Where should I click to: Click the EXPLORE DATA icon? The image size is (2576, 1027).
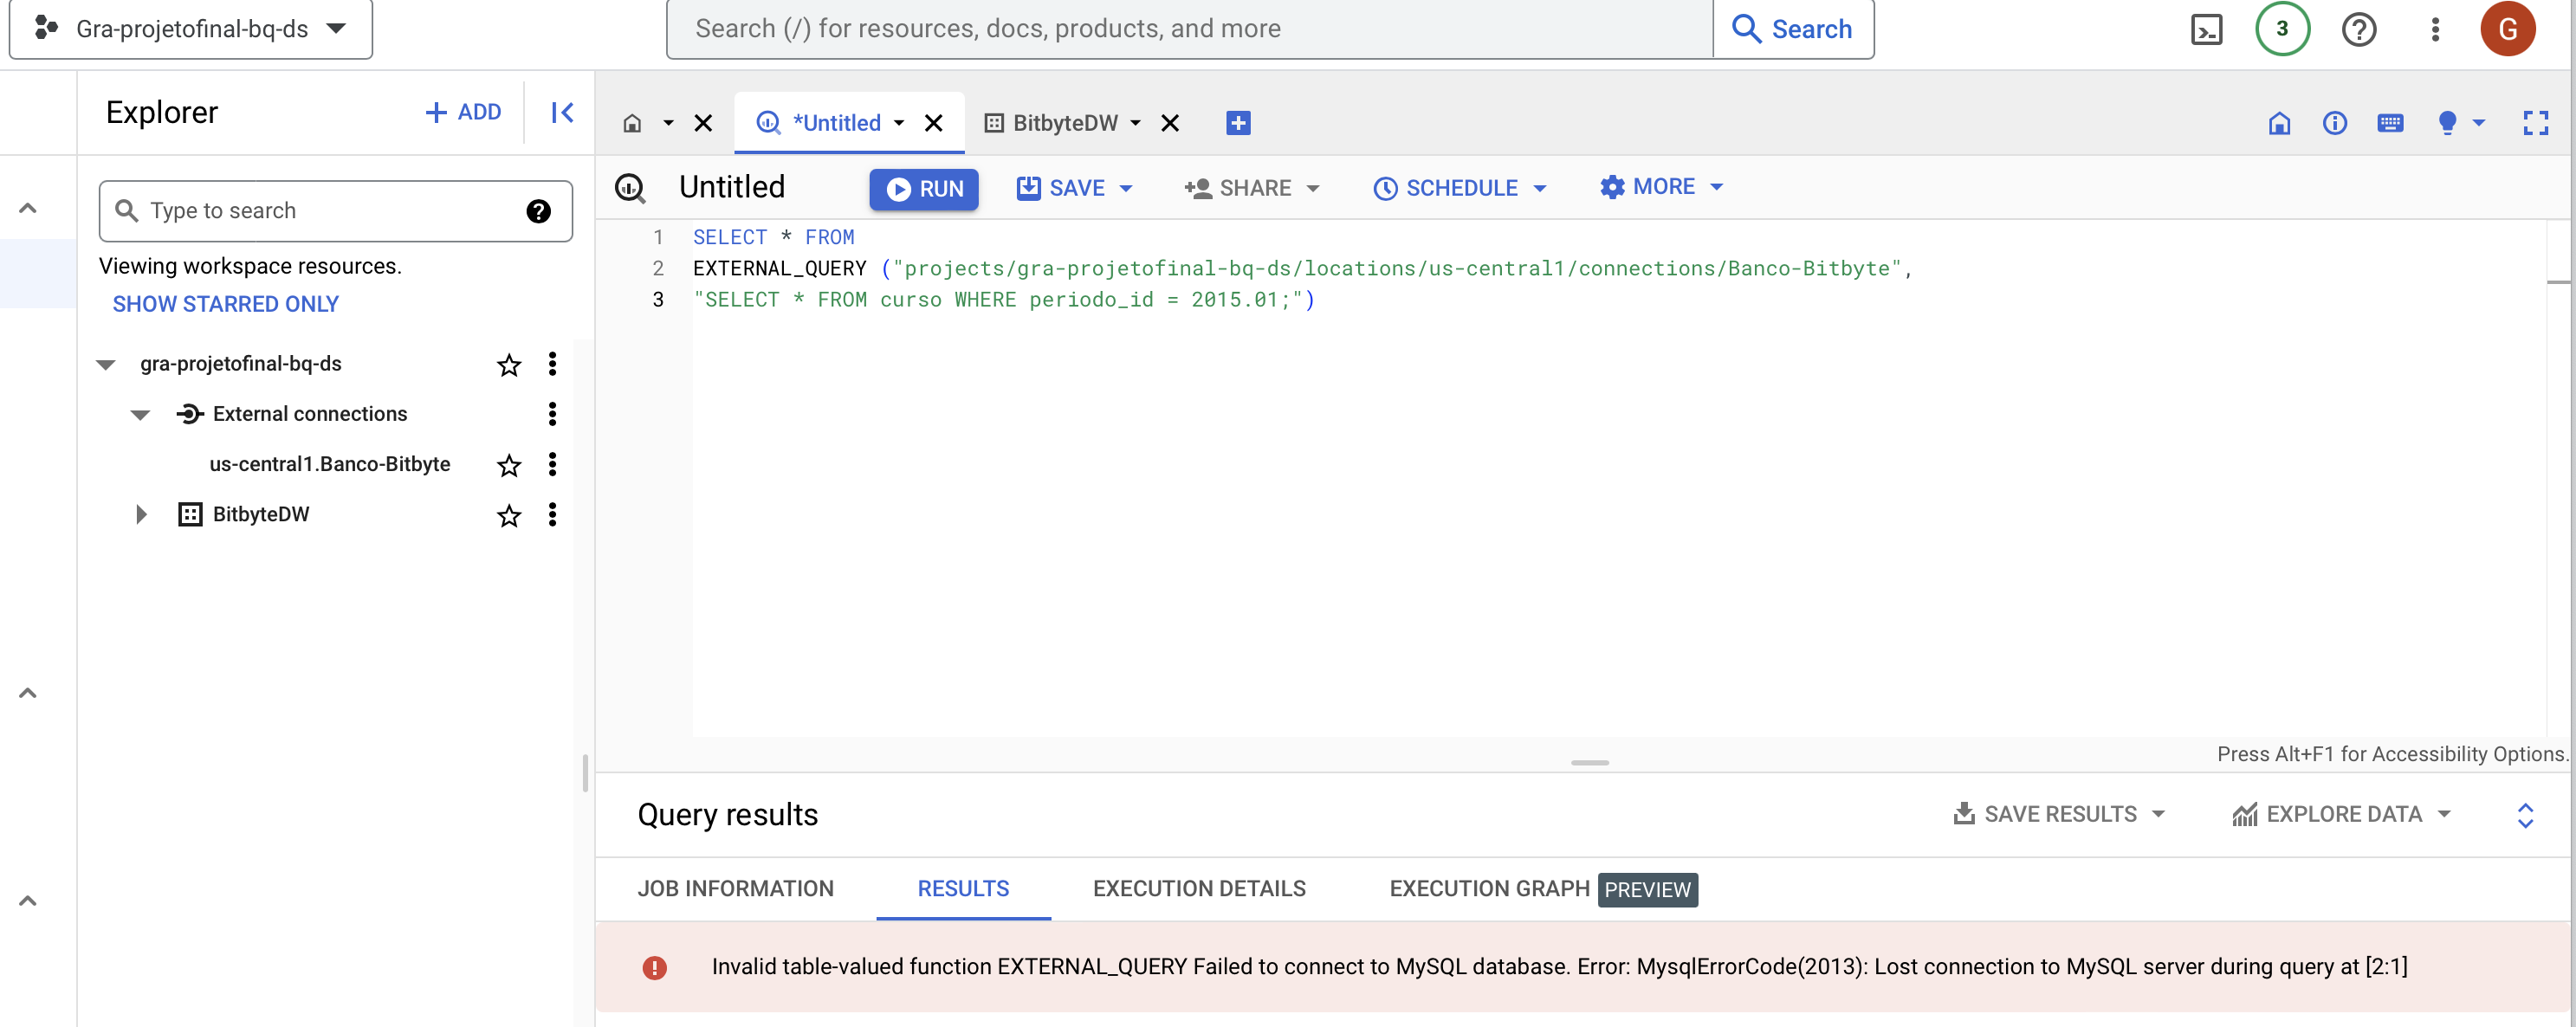tap(2241, 813)
